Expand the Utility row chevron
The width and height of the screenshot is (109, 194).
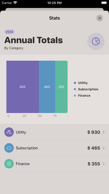tap(104, 132)
